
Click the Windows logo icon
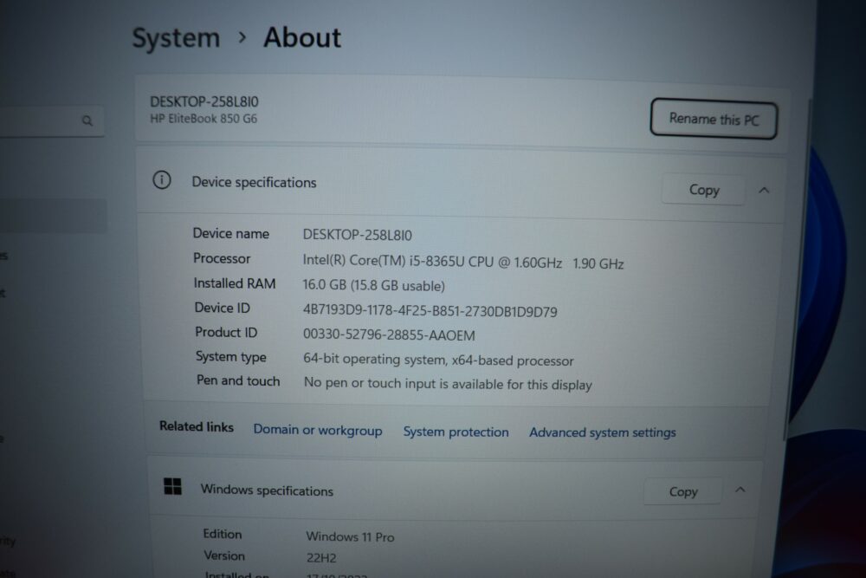(x=173, y=486)
